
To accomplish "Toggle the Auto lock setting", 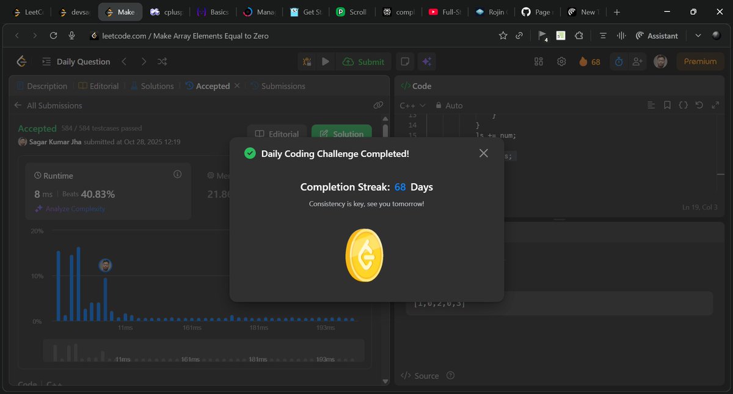I will point(449,106).
